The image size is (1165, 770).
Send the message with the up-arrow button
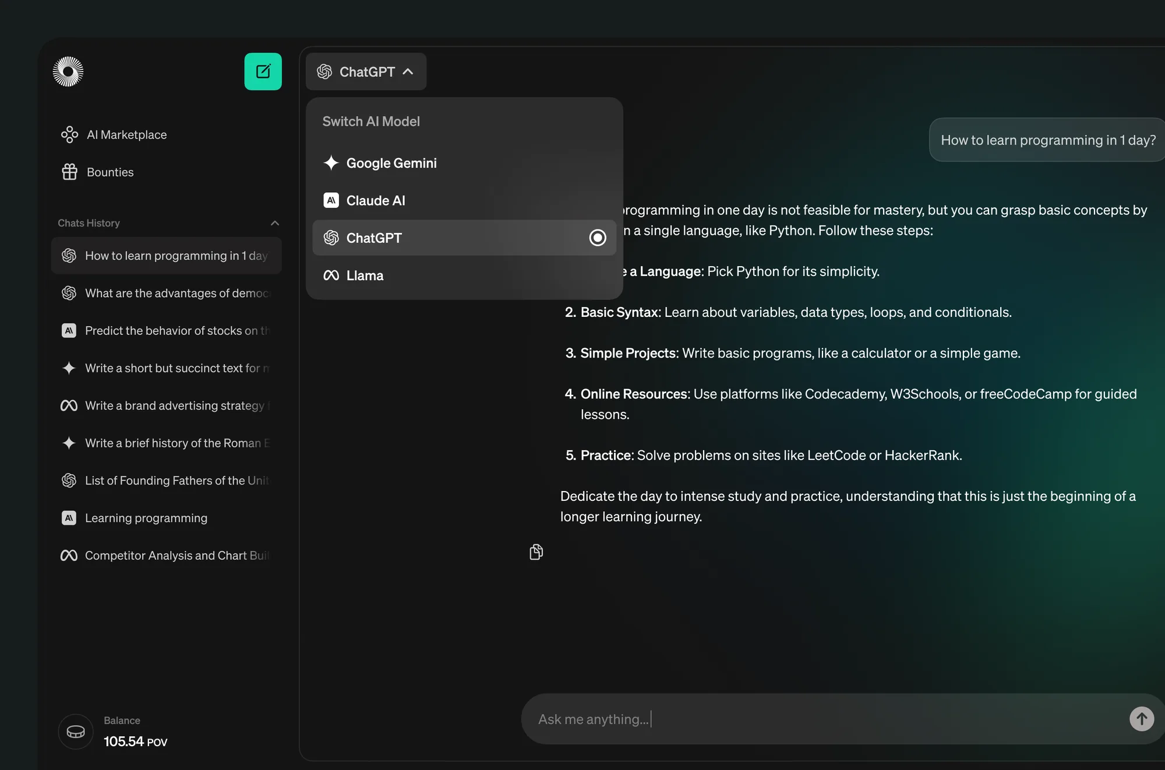(x=1141, y=719)
